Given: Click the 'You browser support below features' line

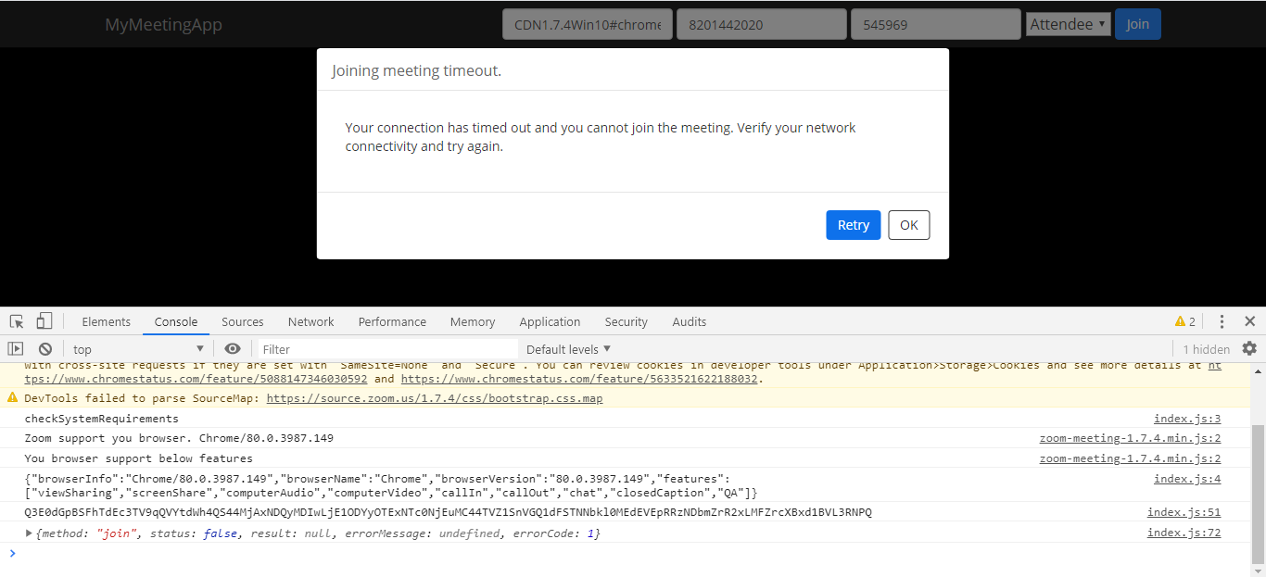Looking at the screenshot, I should (138, 458).
